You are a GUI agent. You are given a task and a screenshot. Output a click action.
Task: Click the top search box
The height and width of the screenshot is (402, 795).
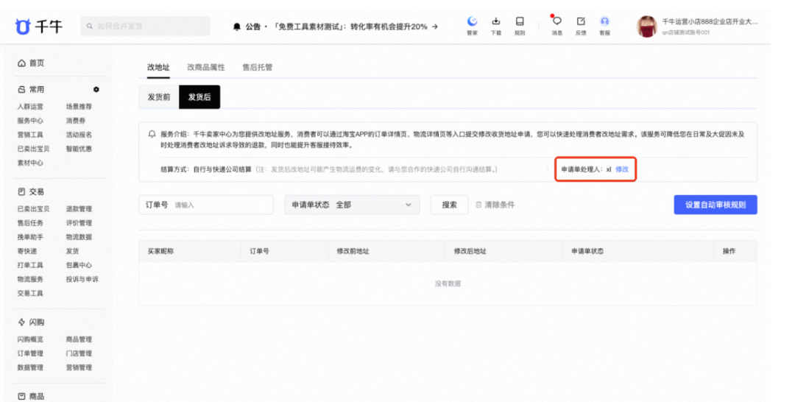pyautogui.click(x=145, y=26)
